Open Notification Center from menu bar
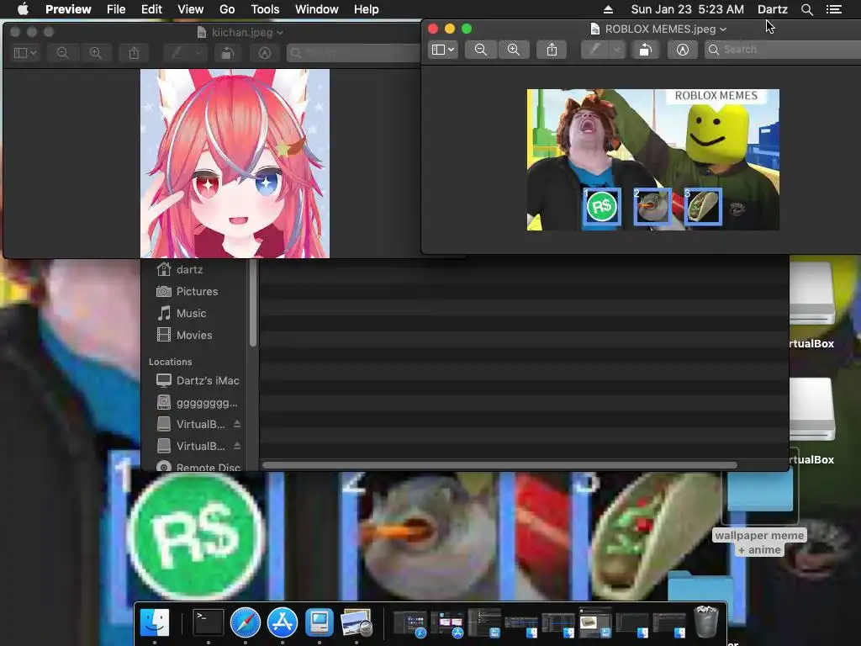The width and height of the screenshot is (861, 646). click(834, 9)
